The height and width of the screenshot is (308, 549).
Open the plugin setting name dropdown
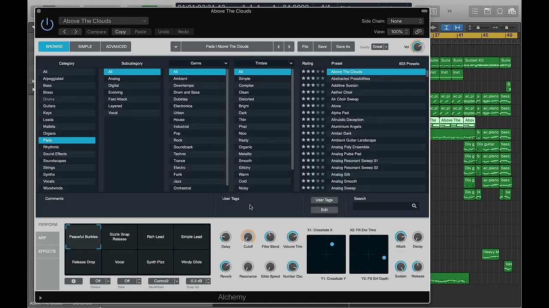pos(103,21)
